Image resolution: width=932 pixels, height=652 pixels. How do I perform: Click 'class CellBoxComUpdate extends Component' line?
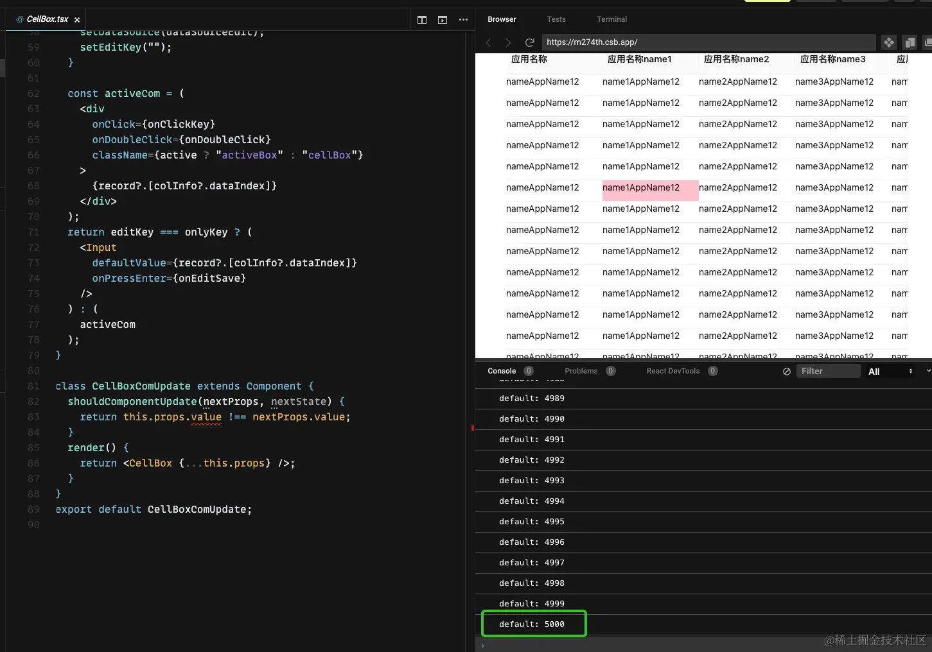click(x=185, y=386)
